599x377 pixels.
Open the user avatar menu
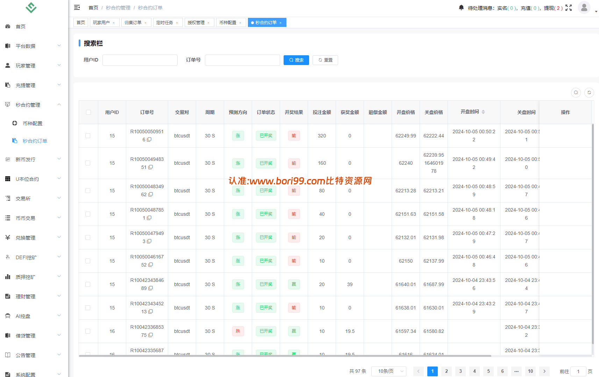pyautogui.click(x=584, y=7)
